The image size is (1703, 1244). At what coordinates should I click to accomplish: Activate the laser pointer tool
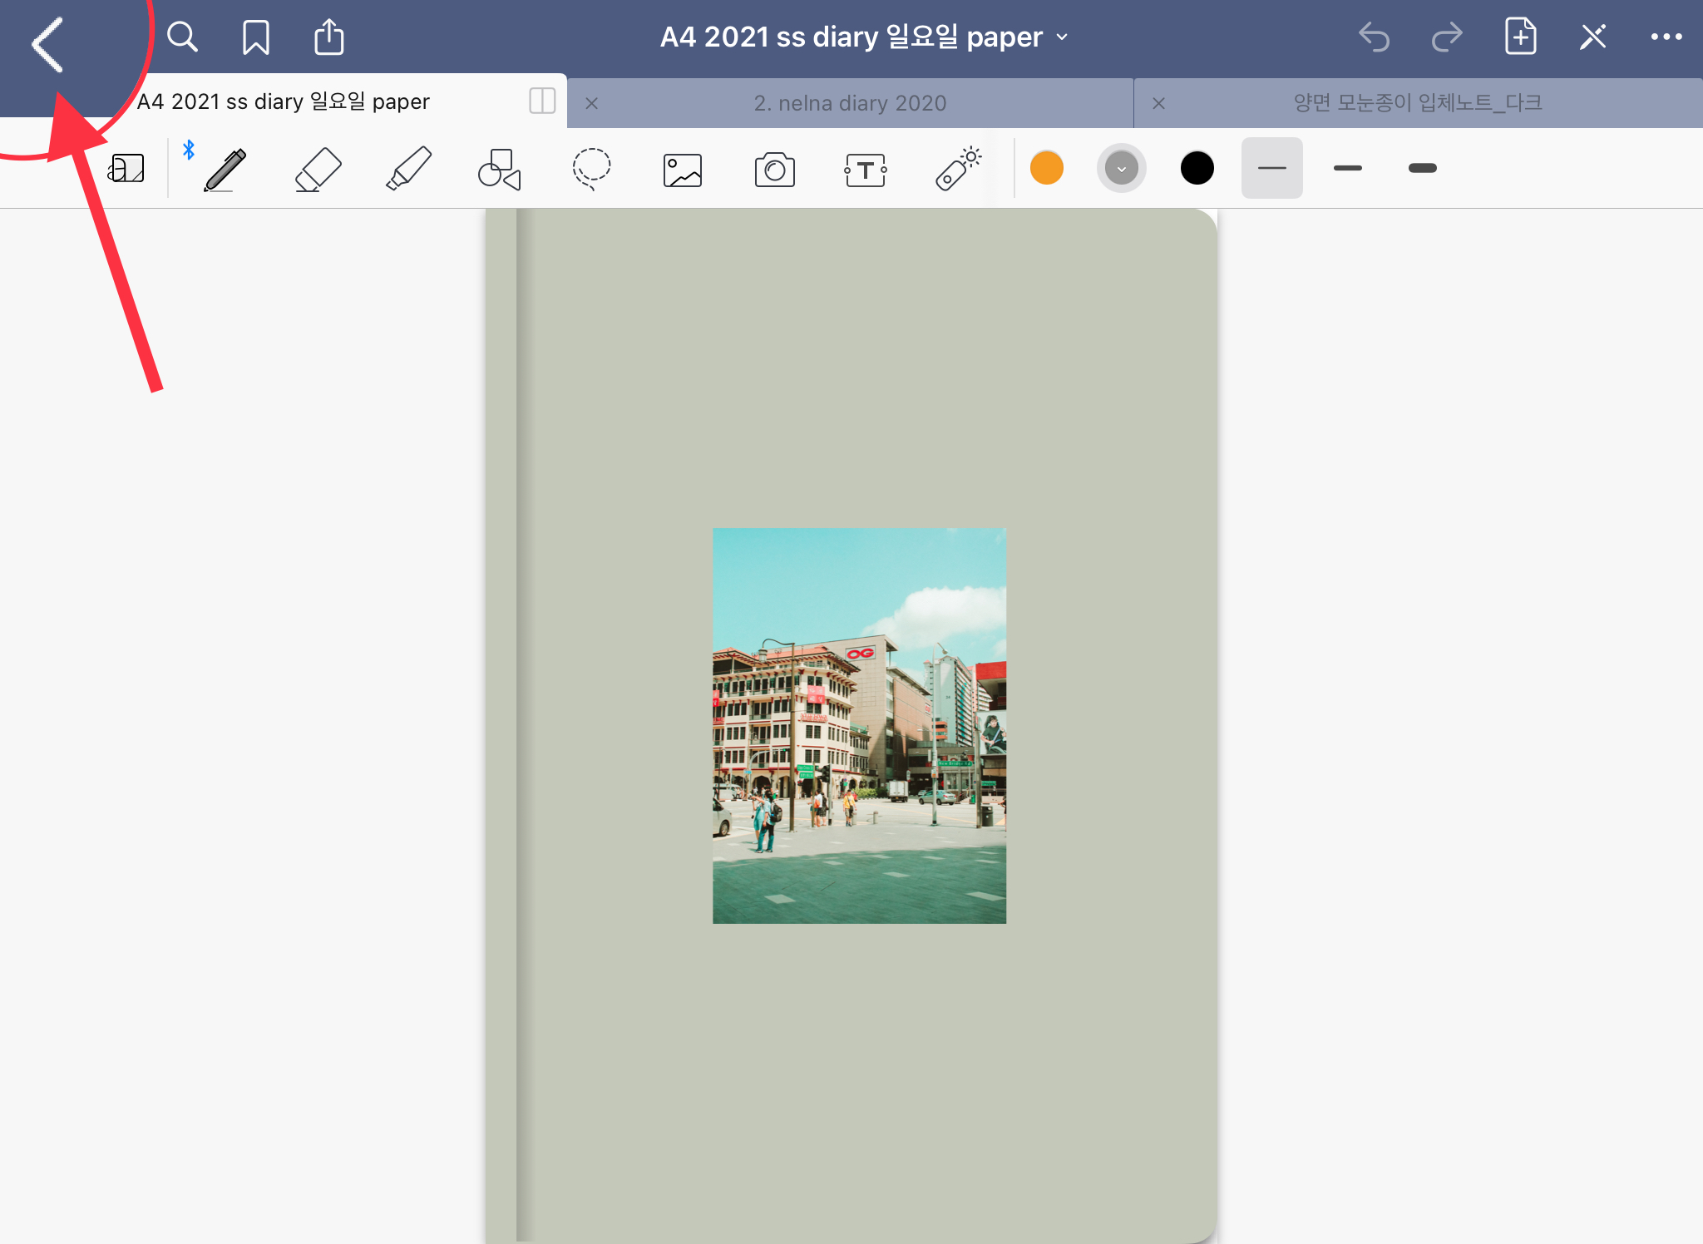point(958,170)
